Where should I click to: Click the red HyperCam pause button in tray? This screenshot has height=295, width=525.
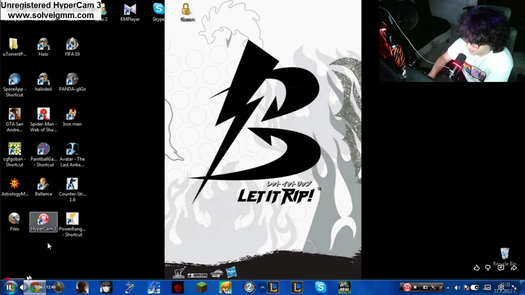(407, 287)
